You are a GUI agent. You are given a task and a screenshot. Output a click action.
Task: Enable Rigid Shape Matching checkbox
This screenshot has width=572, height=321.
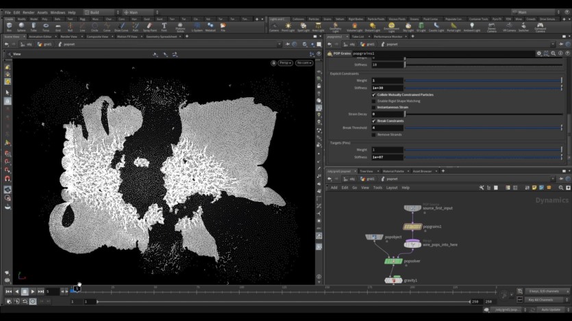373,101
